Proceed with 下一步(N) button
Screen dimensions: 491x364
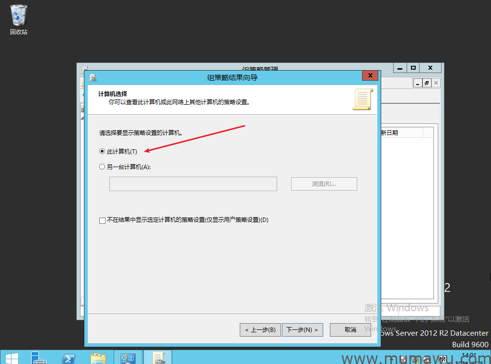(302, 330)
